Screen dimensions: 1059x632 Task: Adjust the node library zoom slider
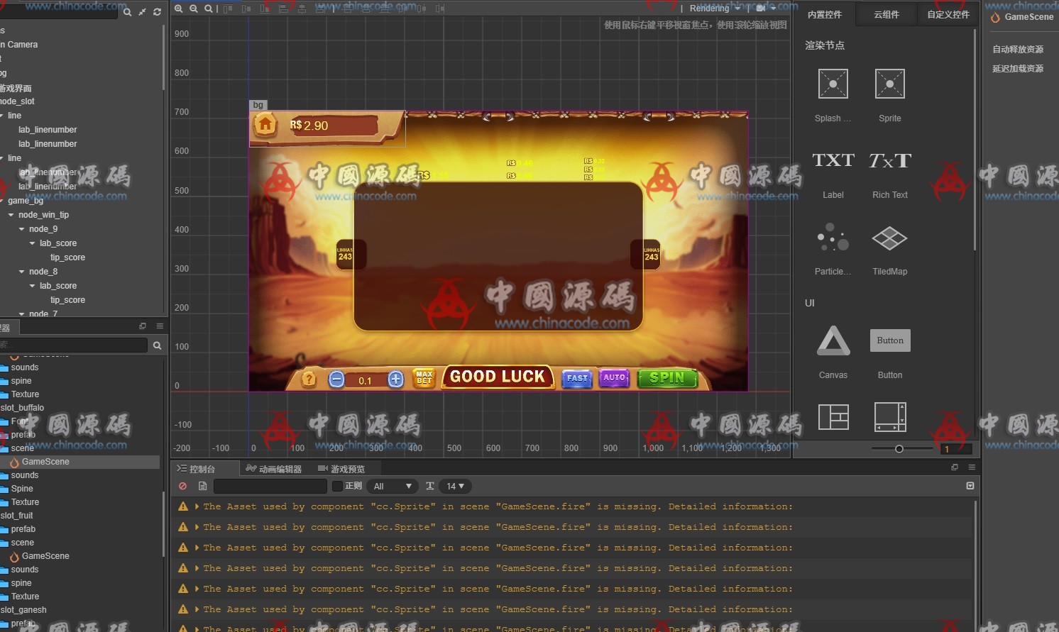tap(899, 449)
